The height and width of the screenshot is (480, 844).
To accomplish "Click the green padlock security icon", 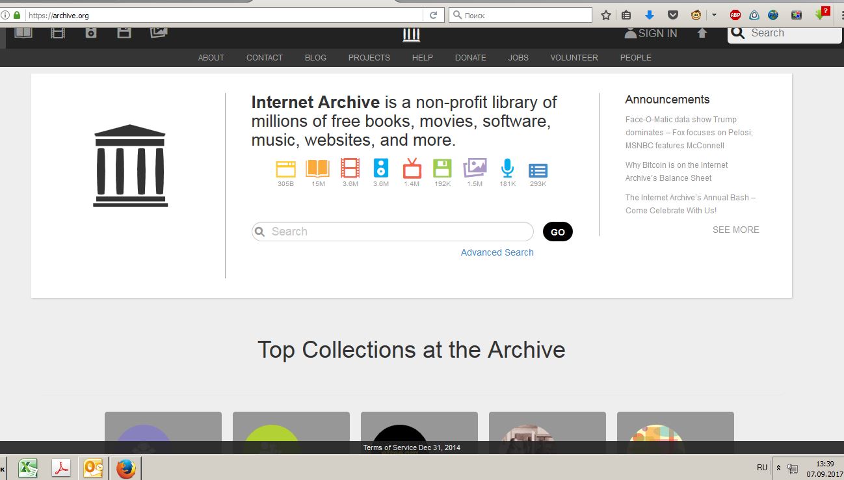I will coord(17,15).
